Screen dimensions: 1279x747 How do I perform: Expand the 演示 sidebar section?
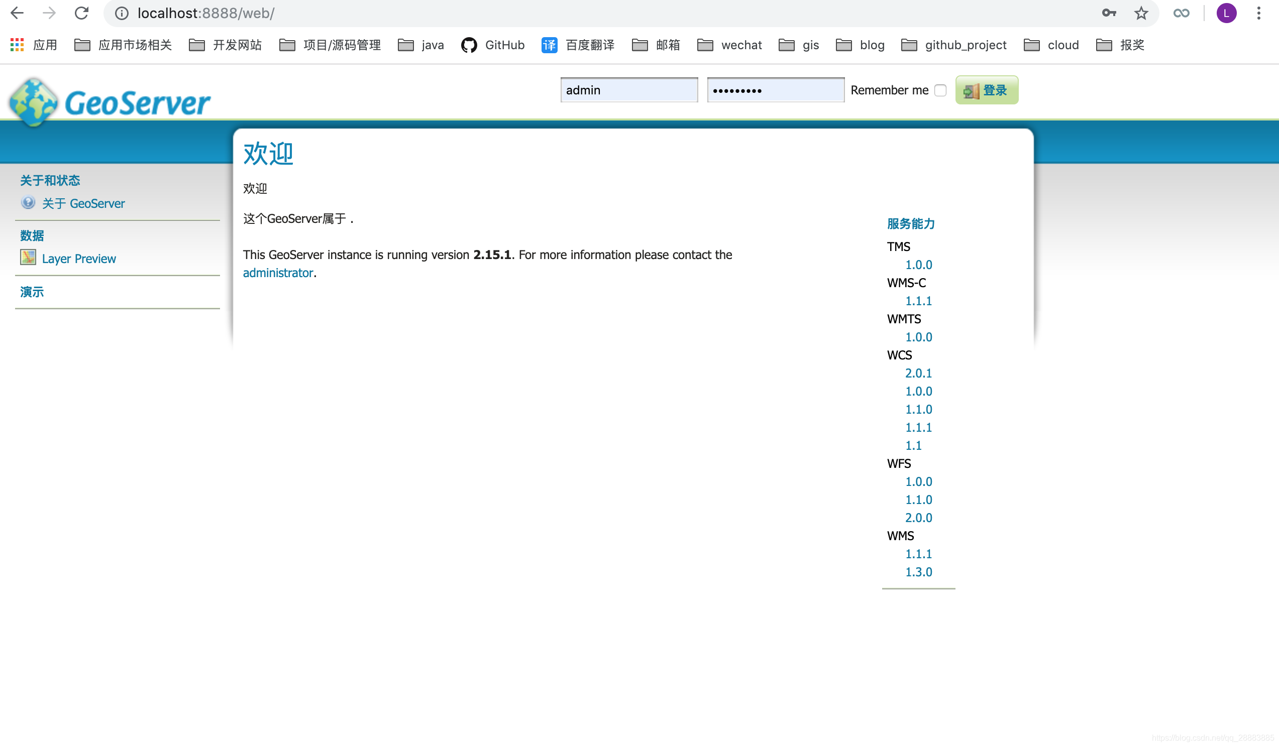[32, 292]
